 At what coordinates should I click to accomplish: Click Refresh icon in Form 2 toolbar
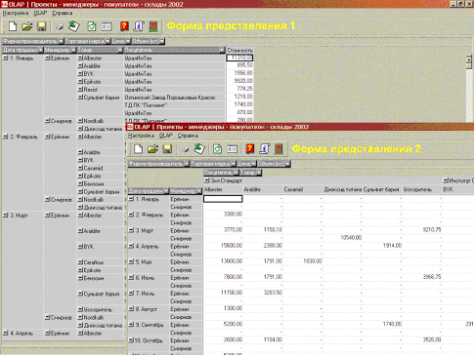(x=217, y=149)
